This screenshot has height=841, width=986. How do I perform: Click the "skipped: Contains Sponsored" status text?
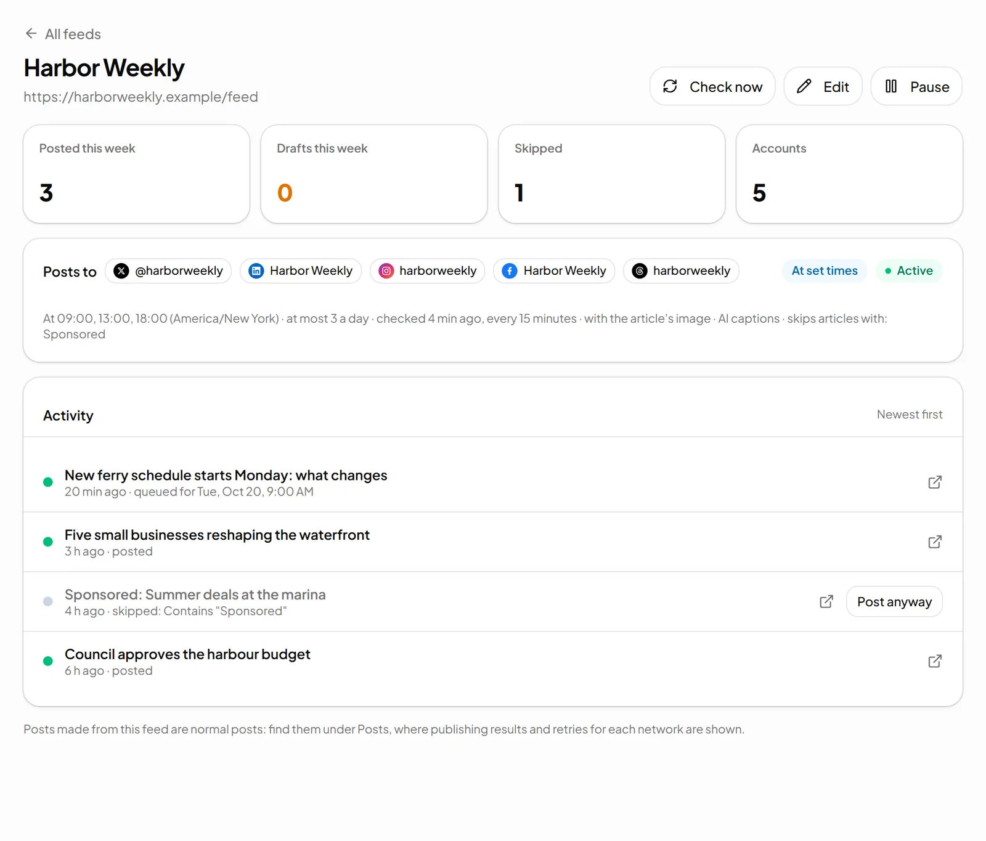199,611
